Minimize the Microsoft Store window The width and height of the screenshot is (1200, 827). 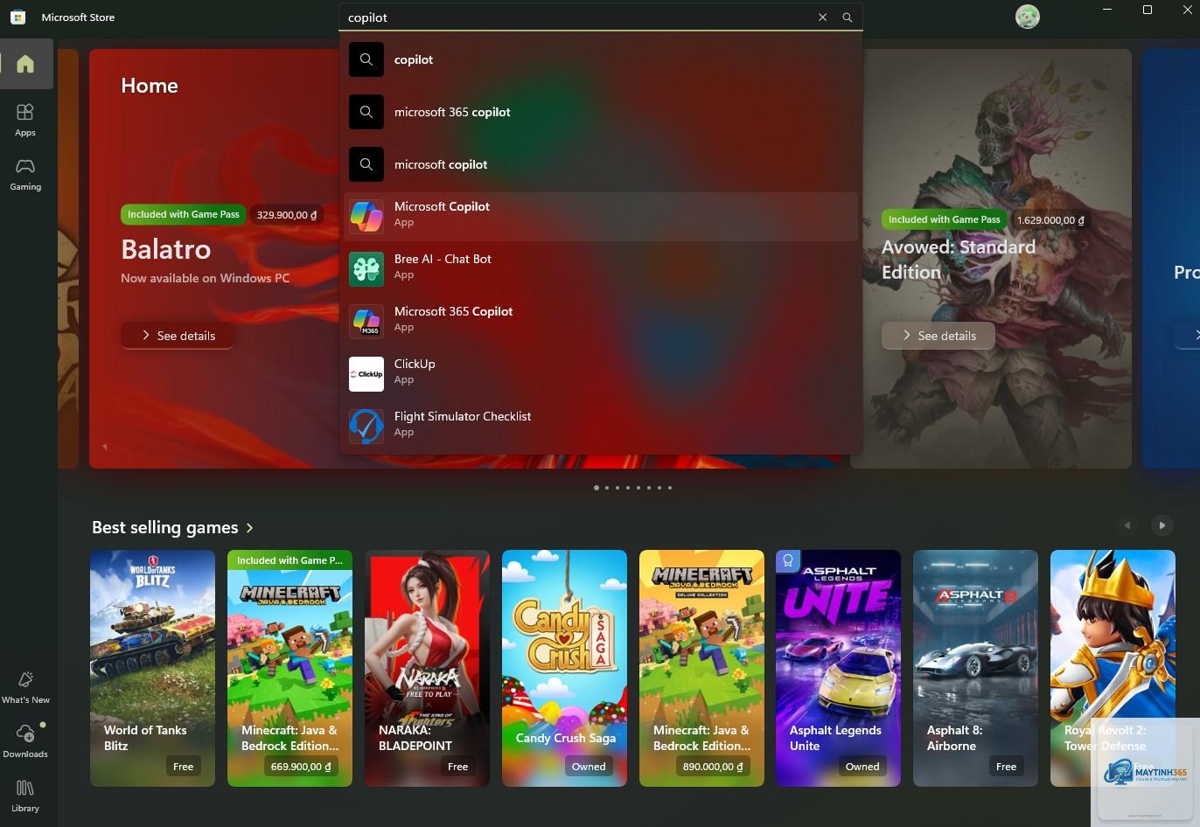click(x=1107, y=10)
